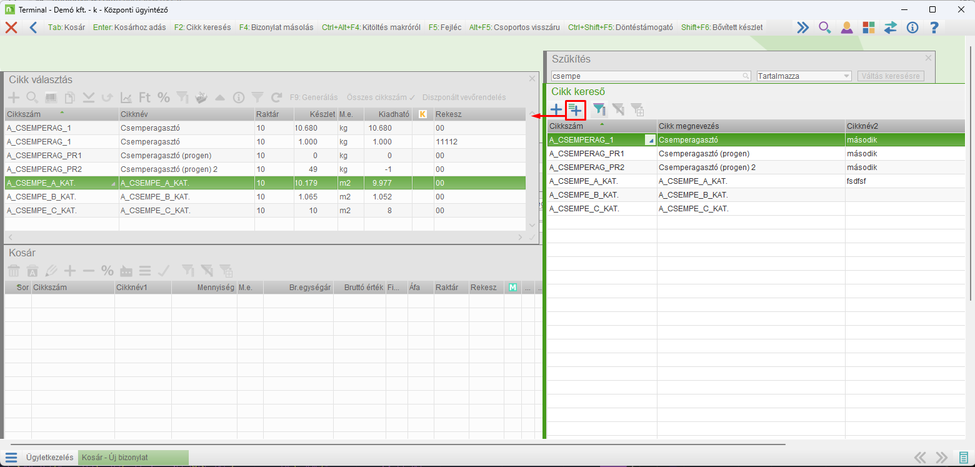
Task: Click the copy documents icon in Cikk választás
Action: (70, 98)
